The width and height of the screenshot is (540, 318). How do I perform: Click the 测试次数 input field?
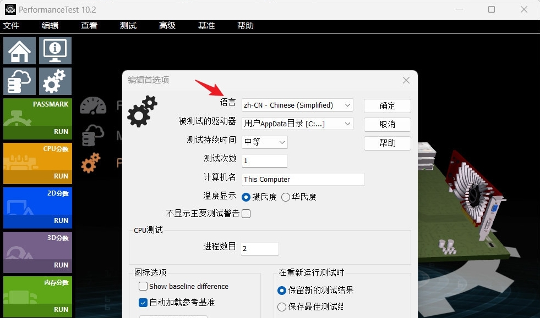[x=264, y=161]
